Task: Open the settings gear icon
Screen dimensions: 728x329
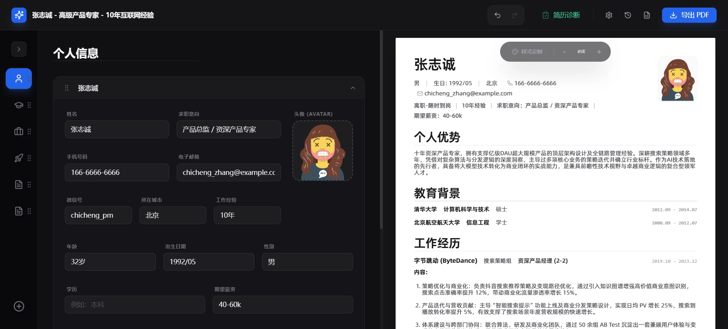Action: 609,15
